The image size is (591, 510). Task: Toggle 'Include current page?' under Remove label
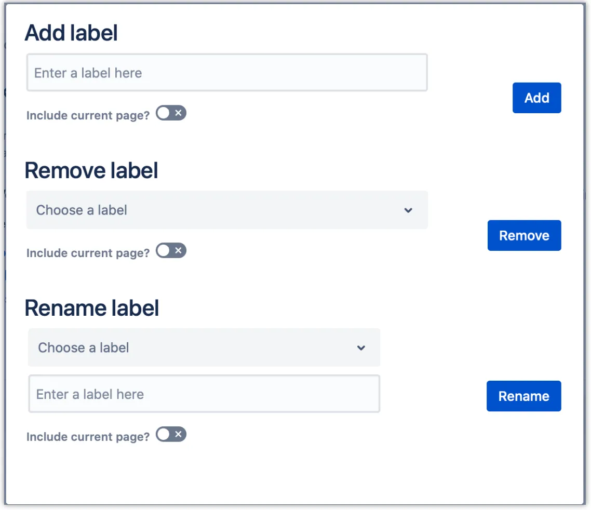tap(170, 250)
